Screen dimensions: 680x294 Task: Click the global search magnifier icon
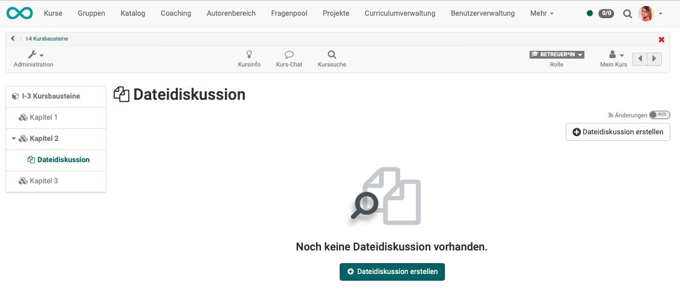627,13
